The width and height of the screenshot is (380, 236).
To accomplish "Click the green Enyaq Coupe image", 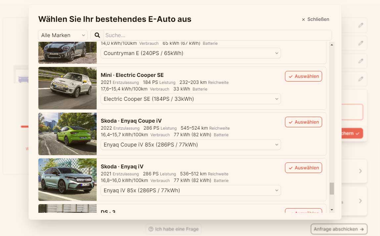I will (68, 134).
